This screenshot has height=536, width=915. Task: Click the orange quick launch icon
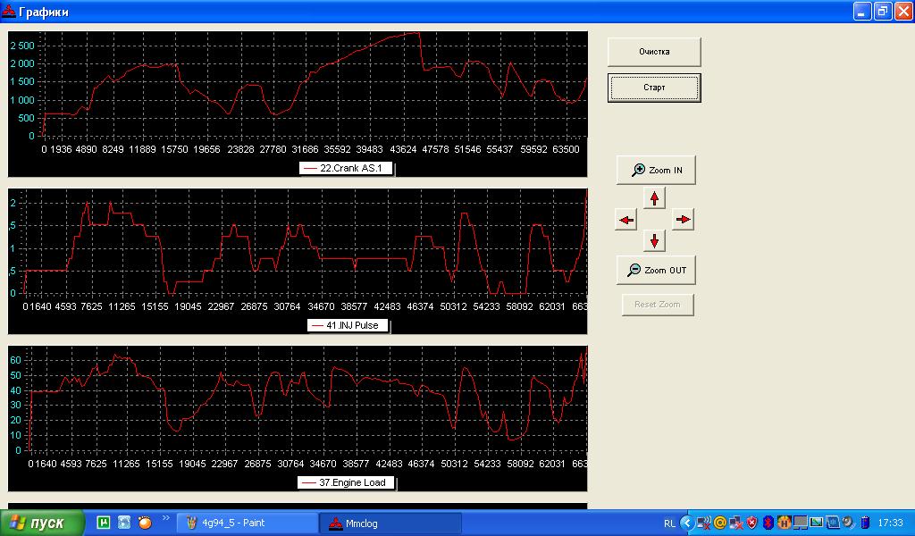click(x=145, y=523)
